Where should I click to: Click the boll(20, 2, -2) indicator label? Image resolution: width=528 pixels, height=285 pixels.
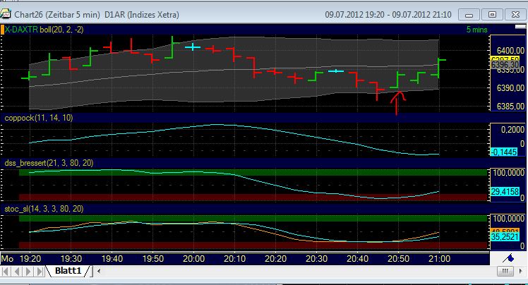coord(61,30)
